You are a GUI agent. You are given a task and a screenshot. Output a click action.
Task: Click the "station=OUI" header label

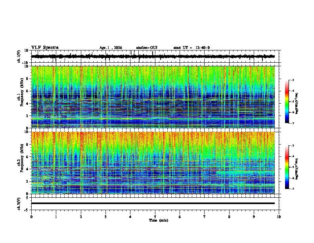click(x=147, y=48)
